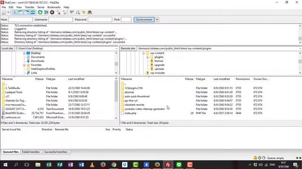Open the Site Manager icon

[4, 13]
